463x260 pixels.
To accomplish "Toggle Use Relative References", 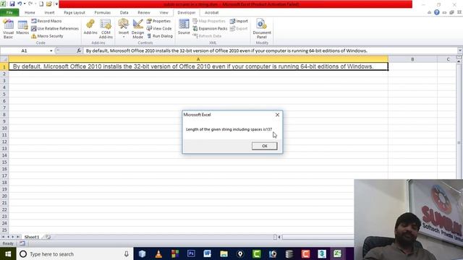I will pyautogui.click(x=55, y=29).
